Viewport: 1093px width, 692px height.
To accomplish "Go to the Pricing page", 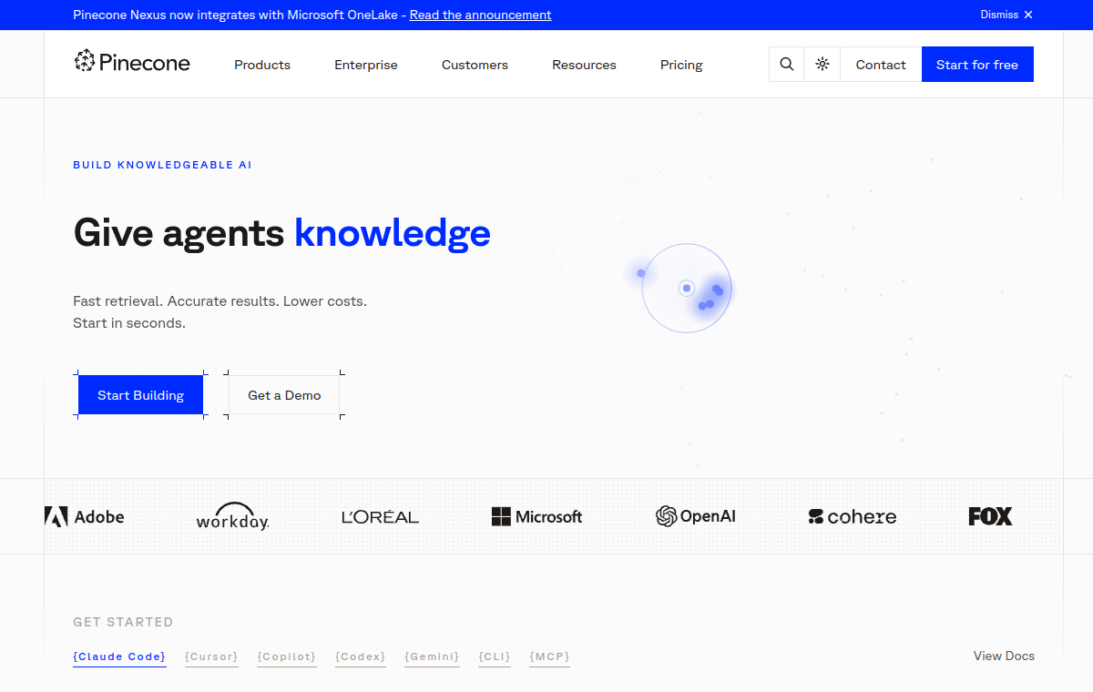I will [681, 65].
